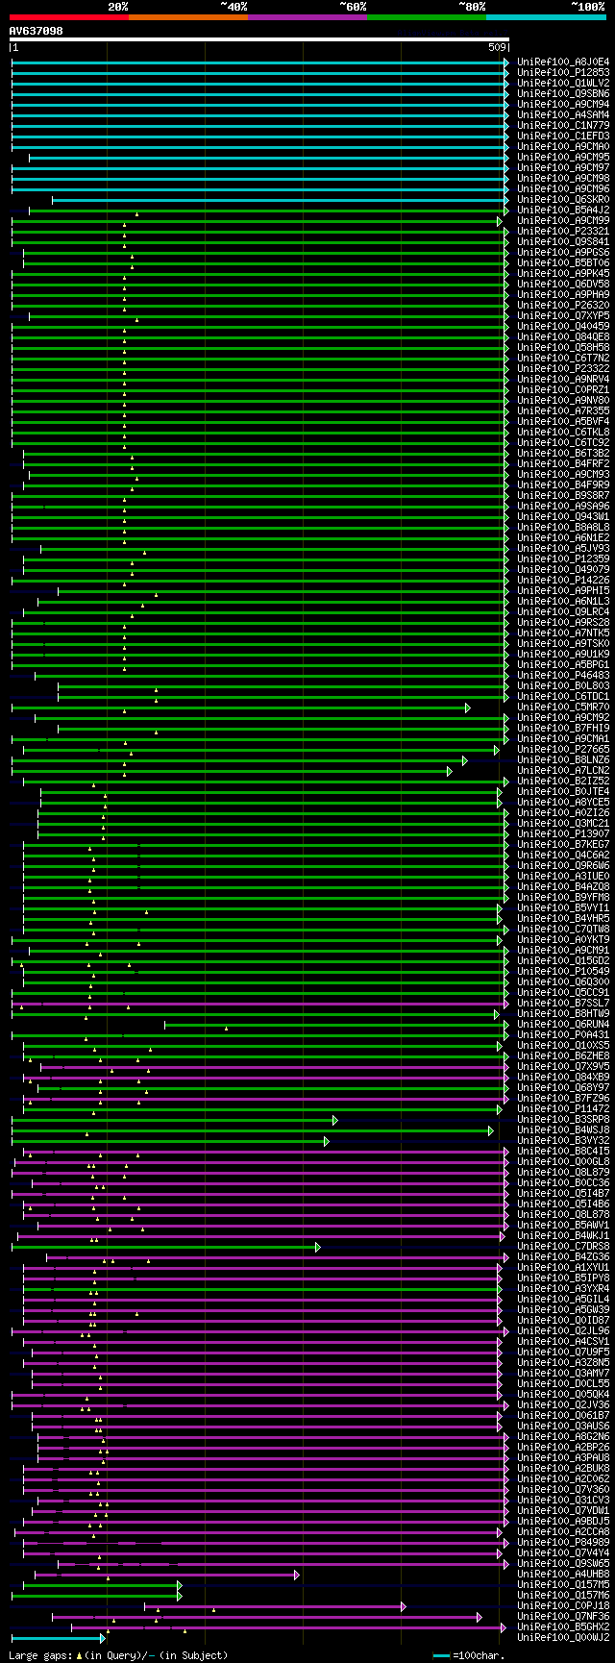Click the orange ~40% identity legend segment

click(188, 16)
